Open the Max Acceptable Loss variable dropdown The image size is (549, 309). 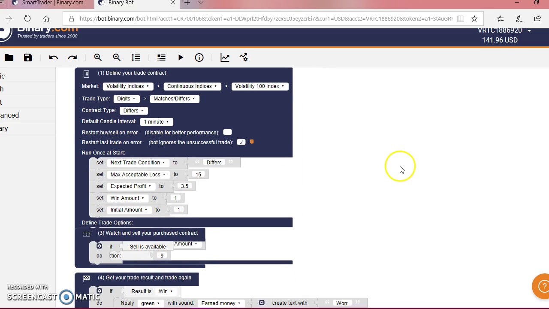(x=138, y=175)
